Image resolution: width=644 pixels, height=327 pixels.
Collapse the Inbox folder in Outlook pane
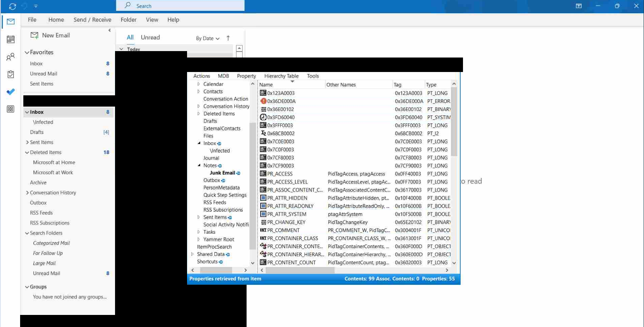click(x=27, y=112)
